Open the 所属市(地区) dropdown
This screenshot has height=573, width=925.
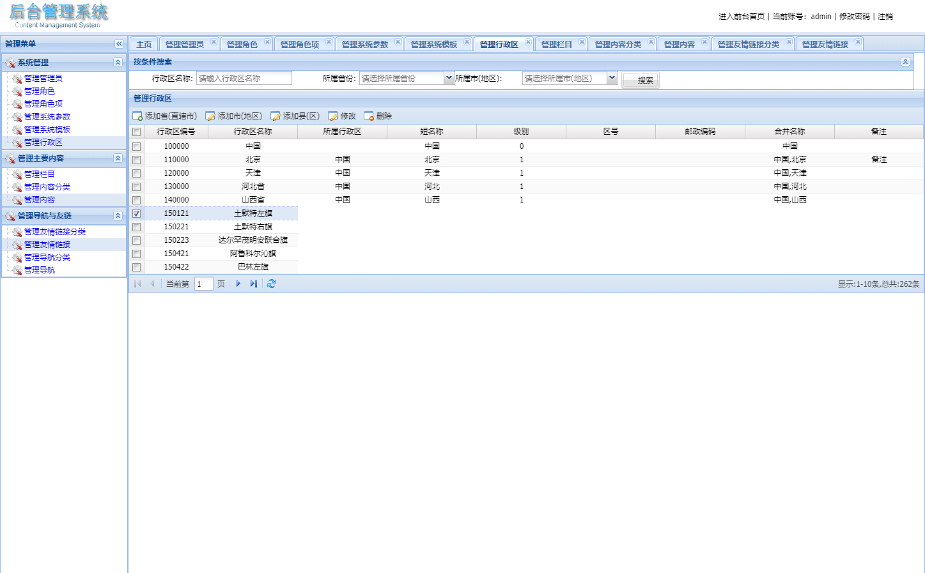tap(612, 77)
